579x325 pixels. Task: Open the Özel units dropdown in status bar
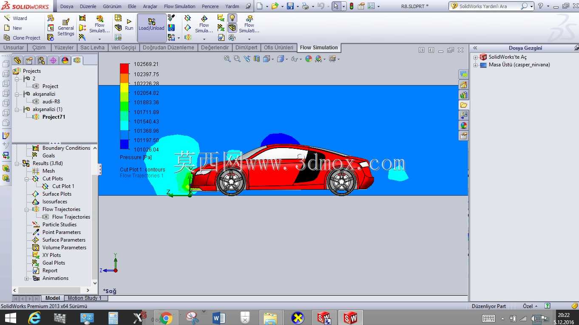[530, 306]
